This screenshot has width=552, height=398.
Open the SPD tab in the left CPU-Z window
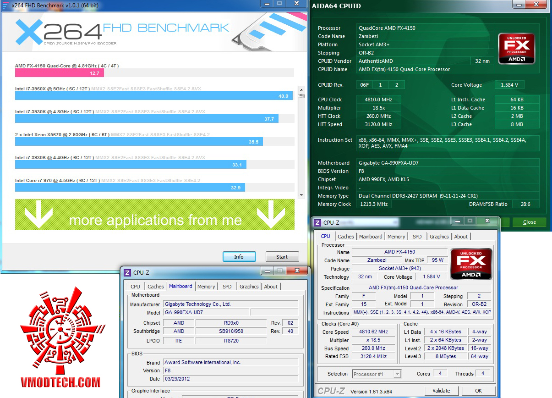click(227, 287)
